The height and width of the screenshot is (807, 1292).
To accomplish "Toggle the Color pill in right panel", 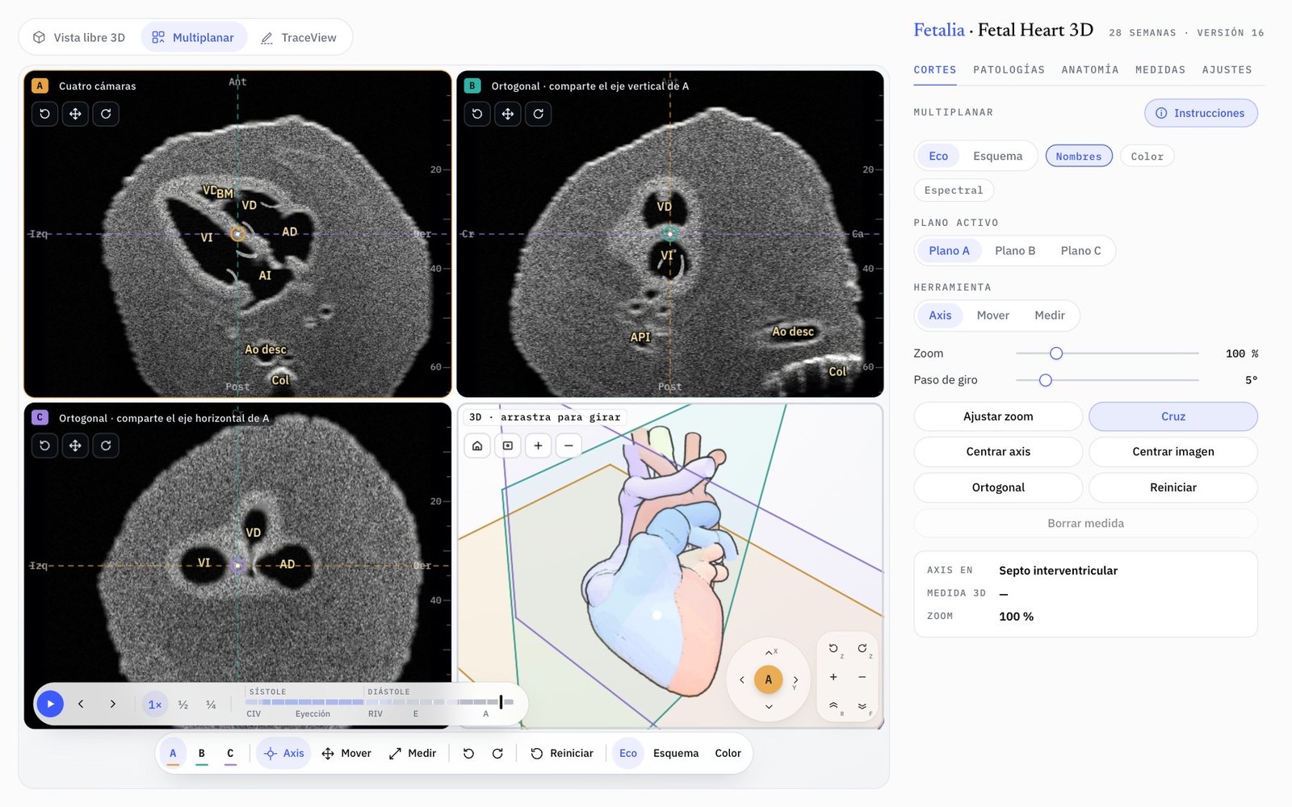I will pos(1147,156).
